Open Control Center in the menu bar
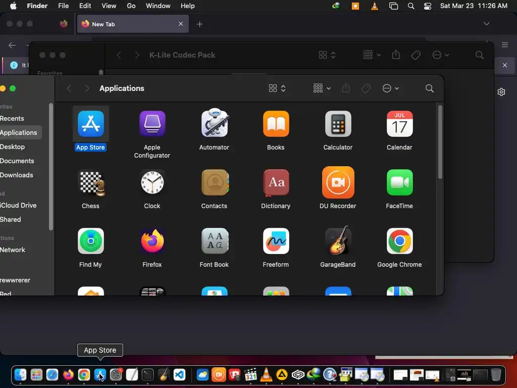Image resolution: width=517 pixels, height=388 pixels. [x=427, y=6]
